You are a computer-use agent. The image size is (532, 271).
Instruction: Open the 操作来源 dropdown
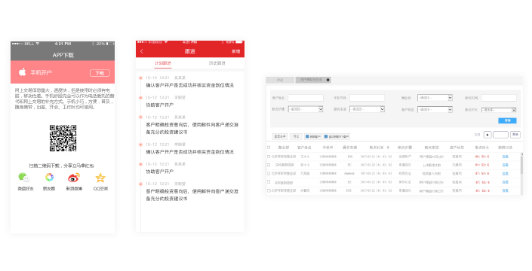(x=367, y=109)
